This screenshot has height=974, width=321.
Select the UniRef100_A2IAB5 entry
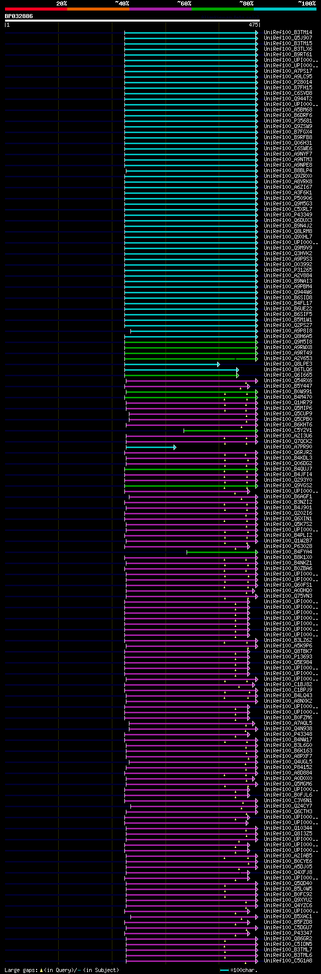[288, 855]
